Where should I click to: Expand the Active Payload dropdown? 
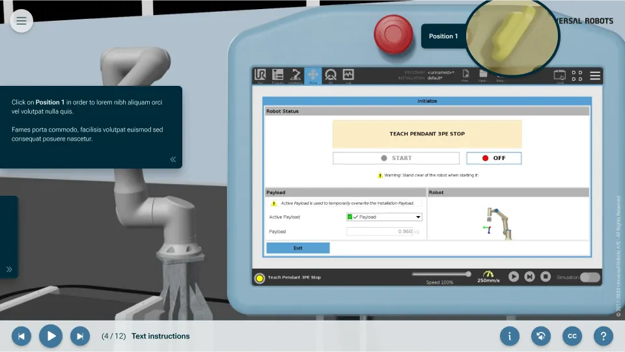point(384,217)
